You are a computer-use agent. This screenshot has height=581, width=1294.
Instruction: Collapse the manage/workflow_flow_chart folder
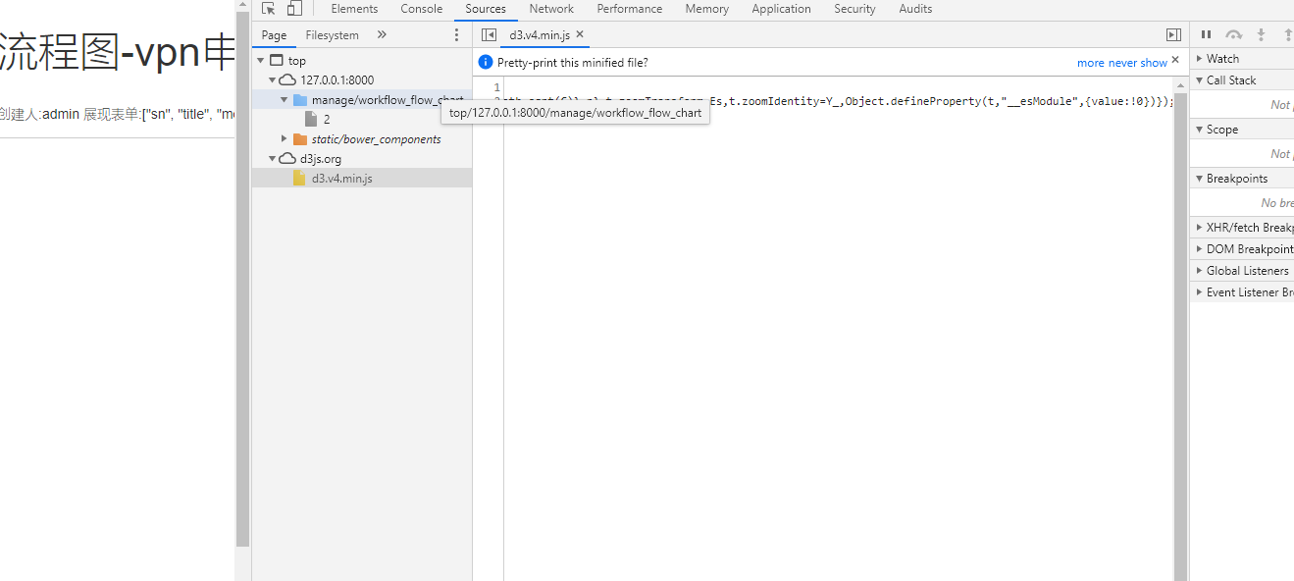pyautogui.click(x=285, y=100)
